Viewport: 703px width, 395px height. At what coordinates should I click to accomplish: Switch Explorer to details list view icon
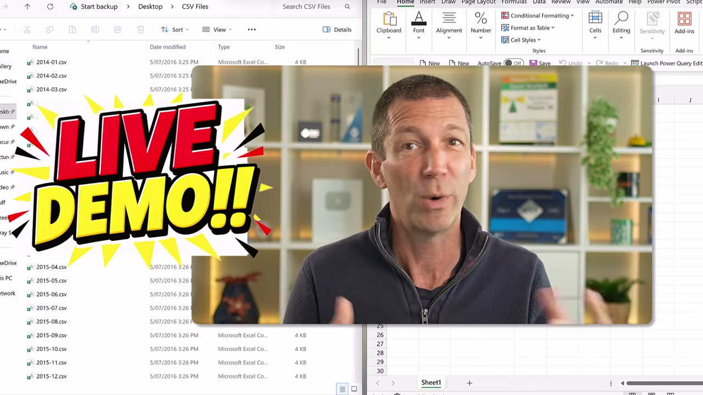coord(342,389)
